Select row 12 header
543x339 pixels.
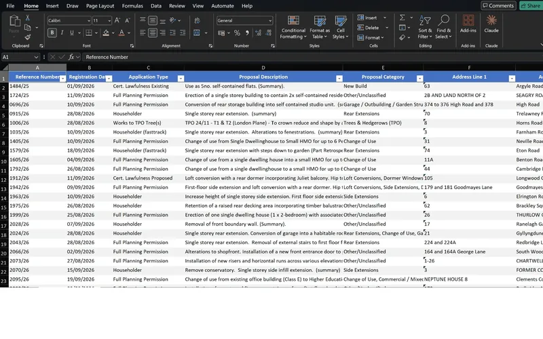[4, 179]
